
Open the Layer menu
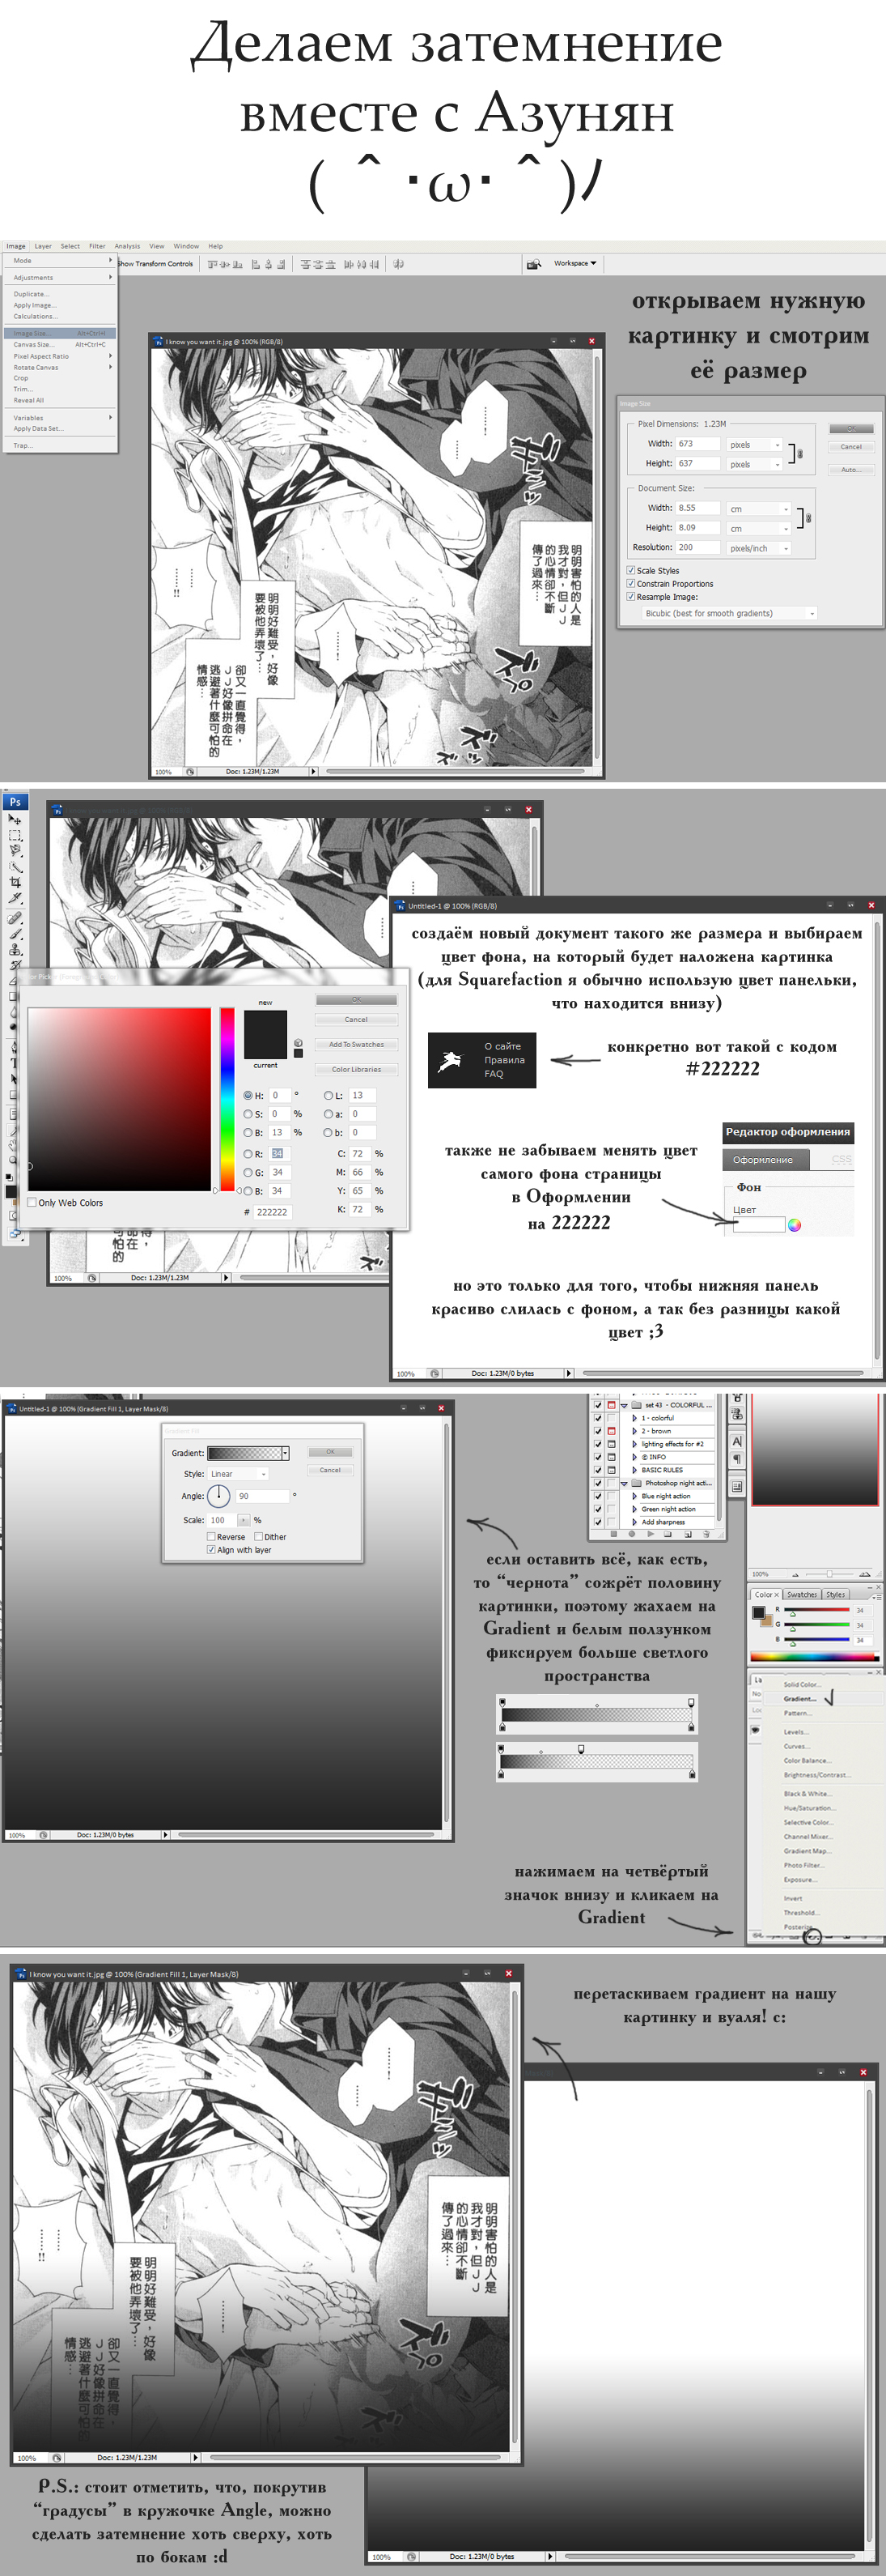pyautogui.click(x=43, y=246)
